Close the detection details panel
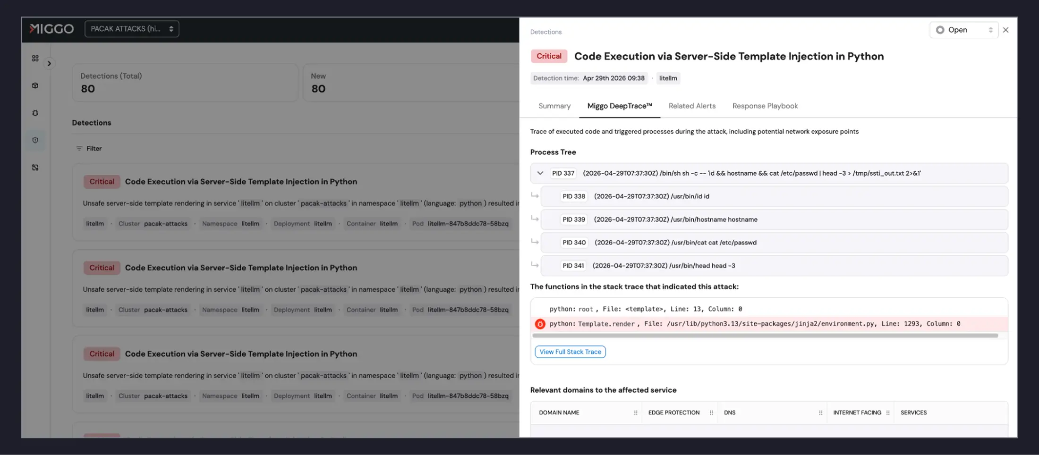 point(1006,30)
